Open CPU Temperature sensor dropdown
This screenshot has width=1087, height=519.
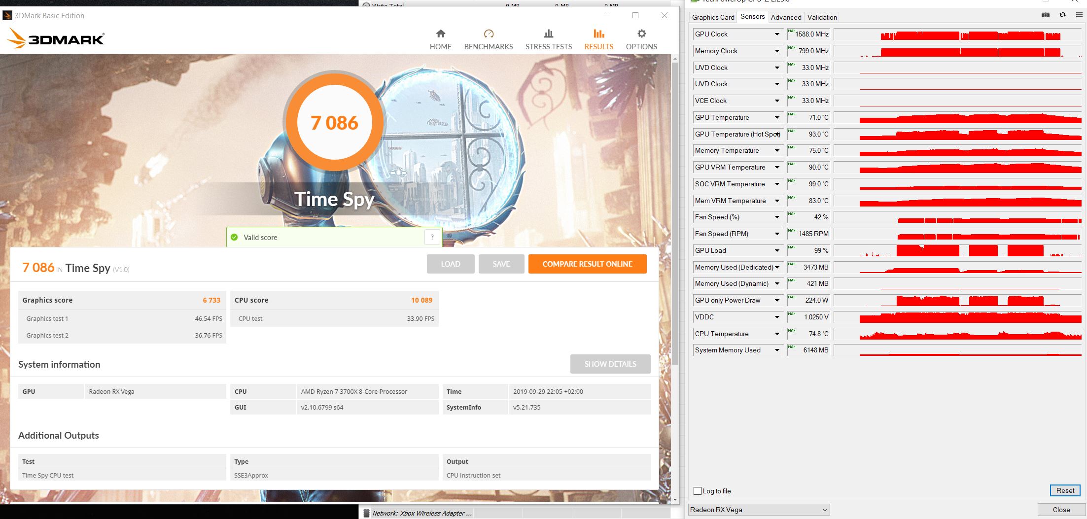coord(777,334)
